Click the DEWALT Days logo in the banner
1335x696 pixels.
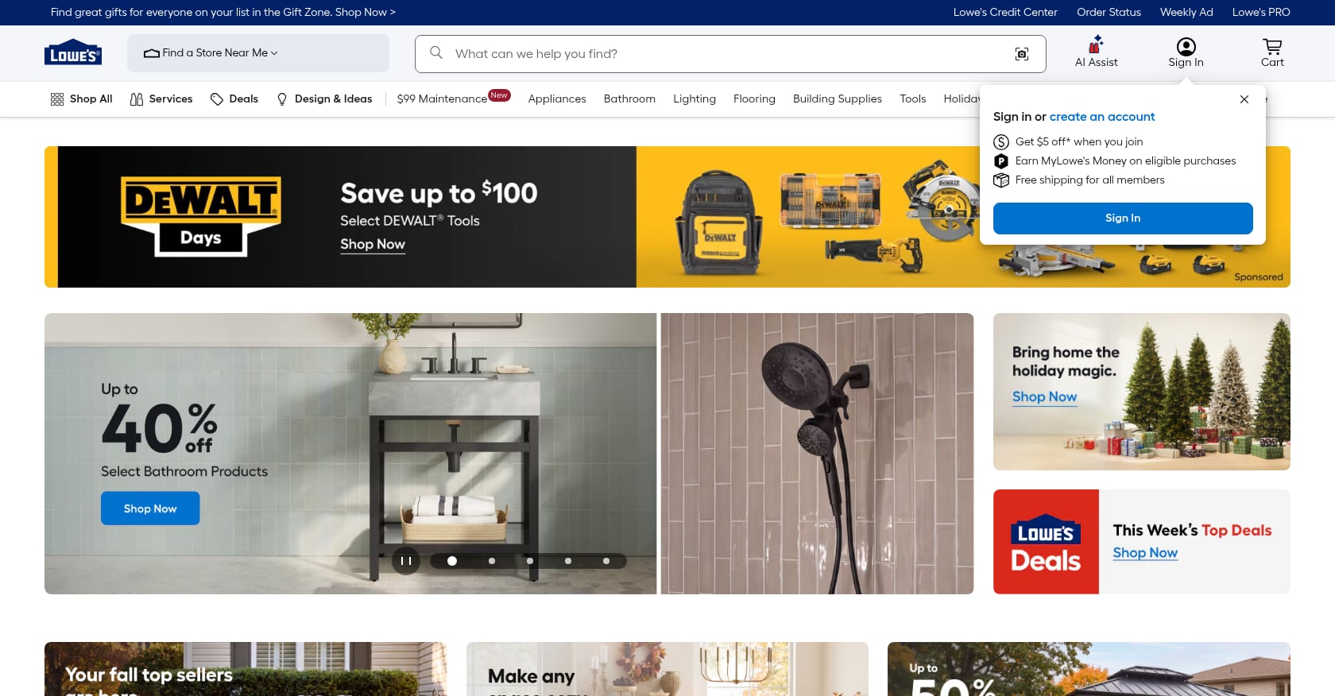coord(200,216)
